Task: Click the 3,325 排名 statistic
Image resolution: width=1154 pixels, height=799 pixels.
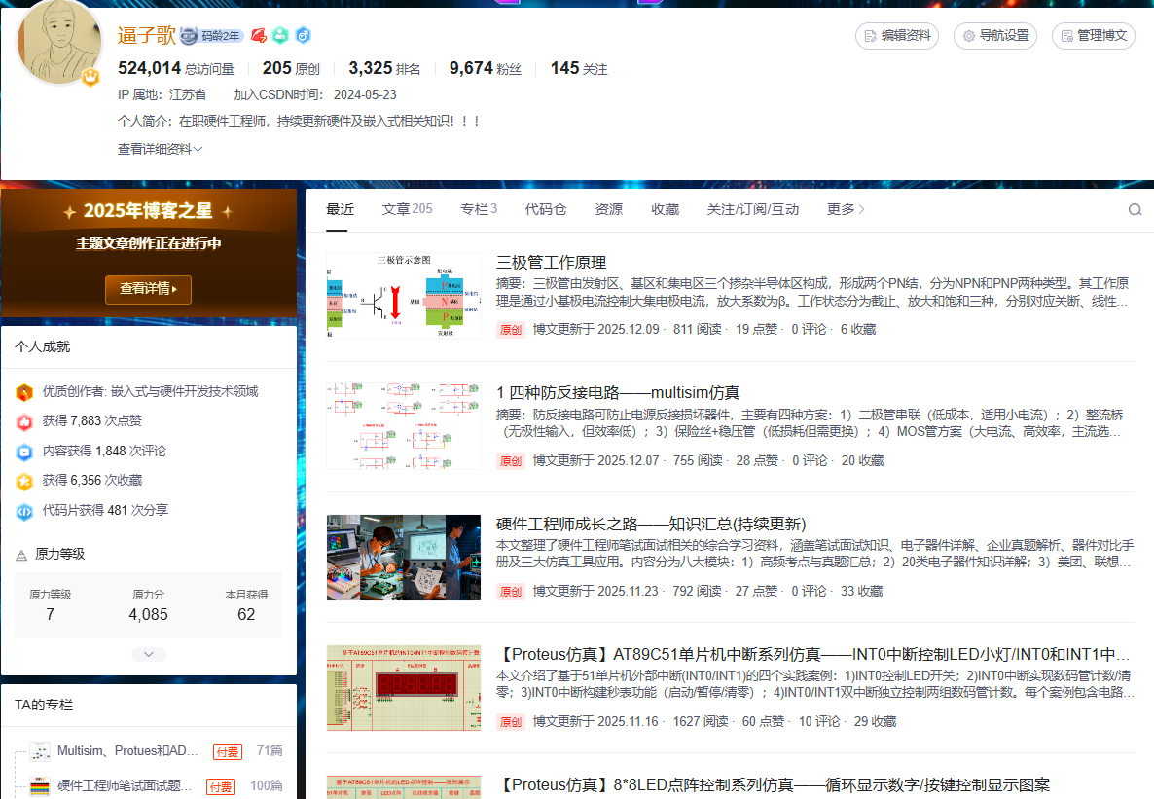Action: pos(384,68)
